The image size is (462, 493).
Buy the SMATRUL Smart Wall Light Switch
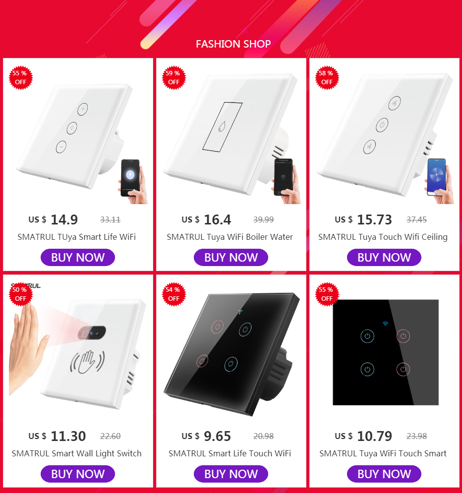point(78,474)
